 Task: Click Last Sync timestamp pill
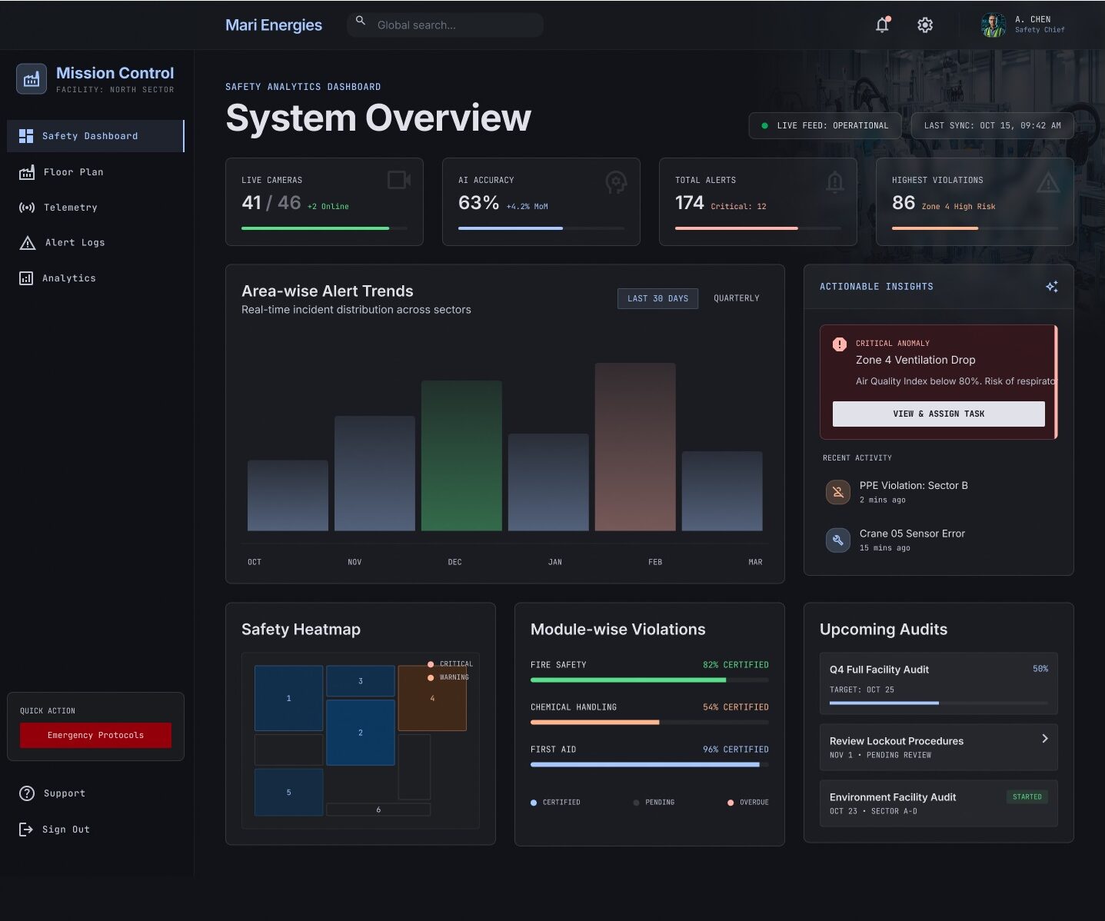[992, 126]
